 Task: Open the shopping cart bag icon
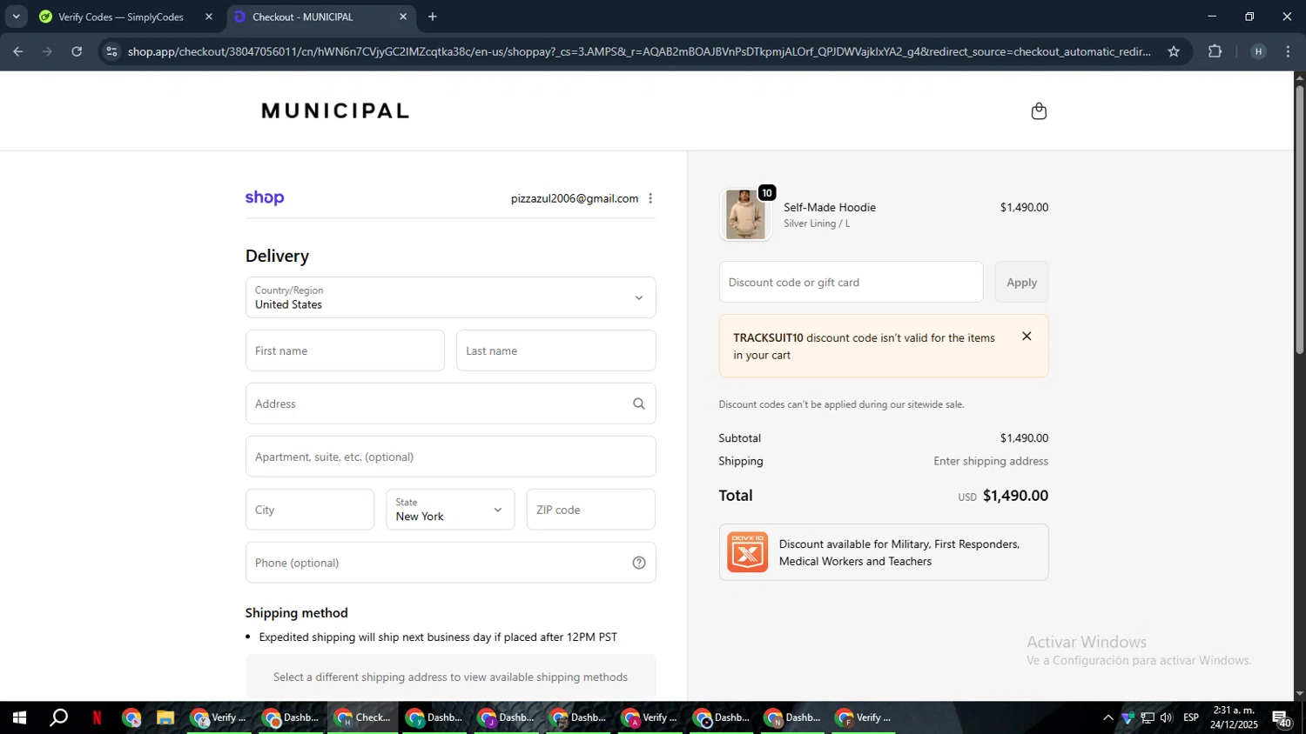pos(1039,110)
